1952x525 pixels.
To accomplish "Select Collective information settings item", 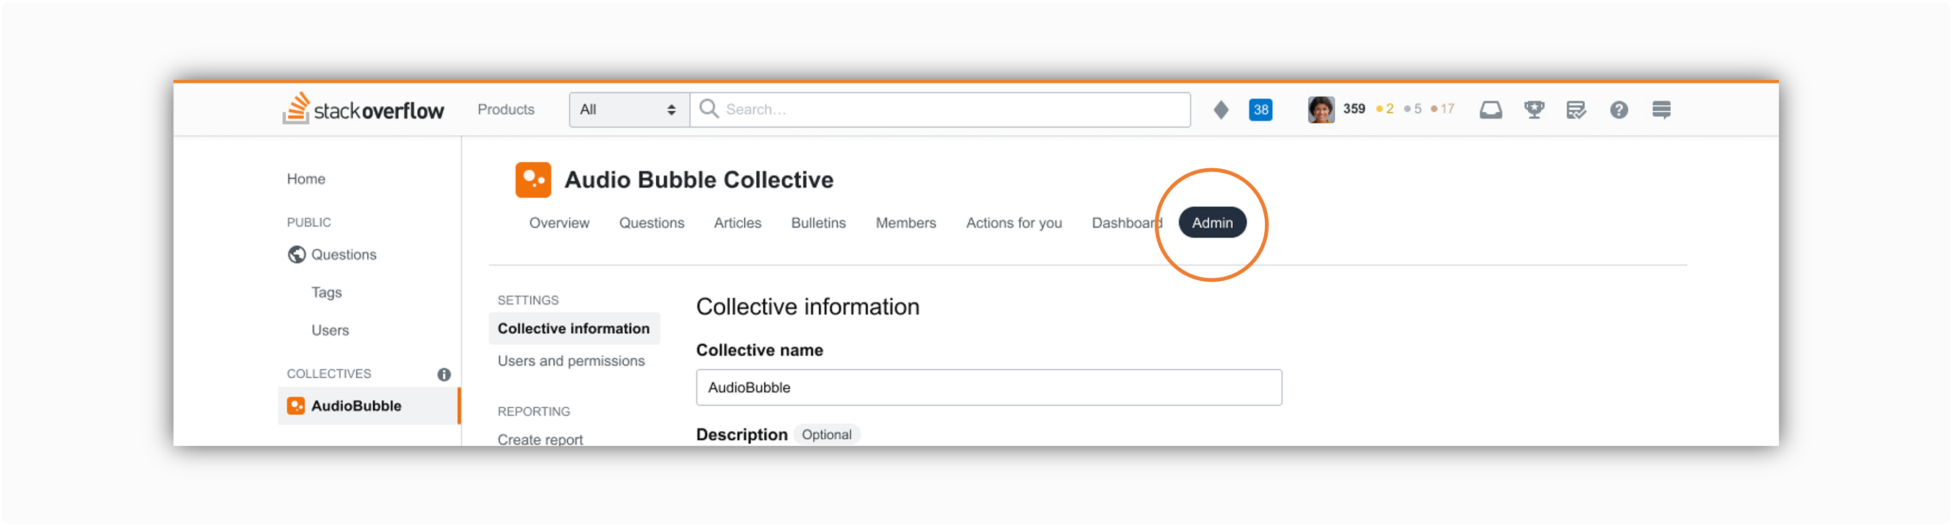I will point(574,329).
